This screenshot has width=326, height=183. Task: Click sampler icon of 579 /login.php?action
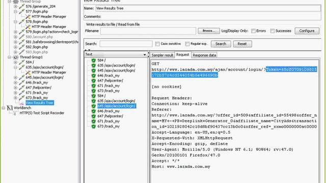pyautogui.click(x=21, y=32)
